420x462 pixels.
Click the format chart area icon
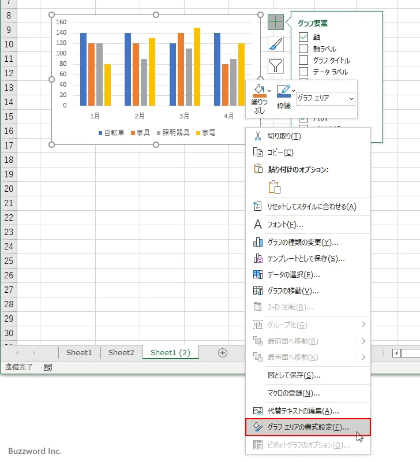(x=258, y=427)
